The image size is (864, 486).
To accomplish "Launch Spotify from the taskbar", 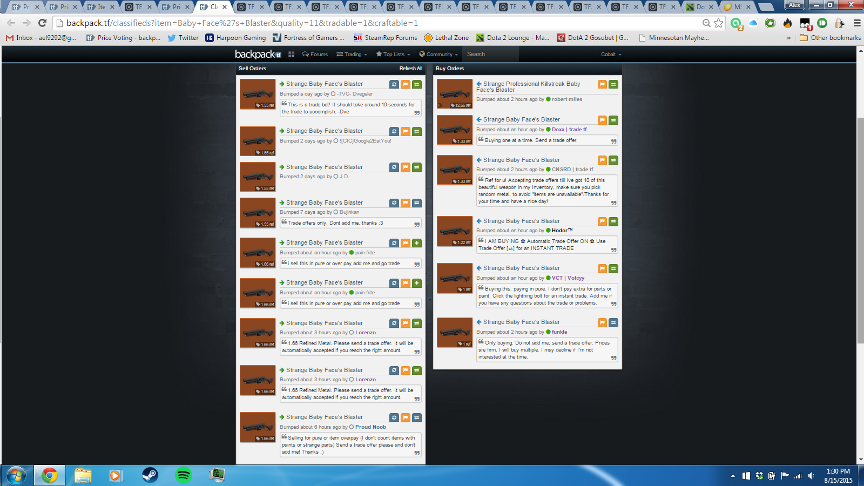I will [184, 475].
